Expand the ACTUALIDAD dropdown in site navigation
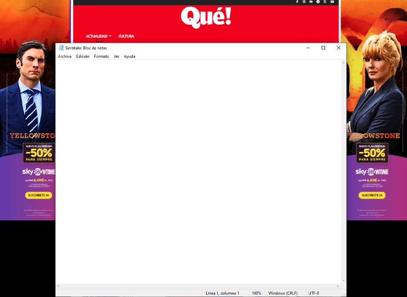Image resolution: width=407 pixels, height=297 pixels. [98, 36]
